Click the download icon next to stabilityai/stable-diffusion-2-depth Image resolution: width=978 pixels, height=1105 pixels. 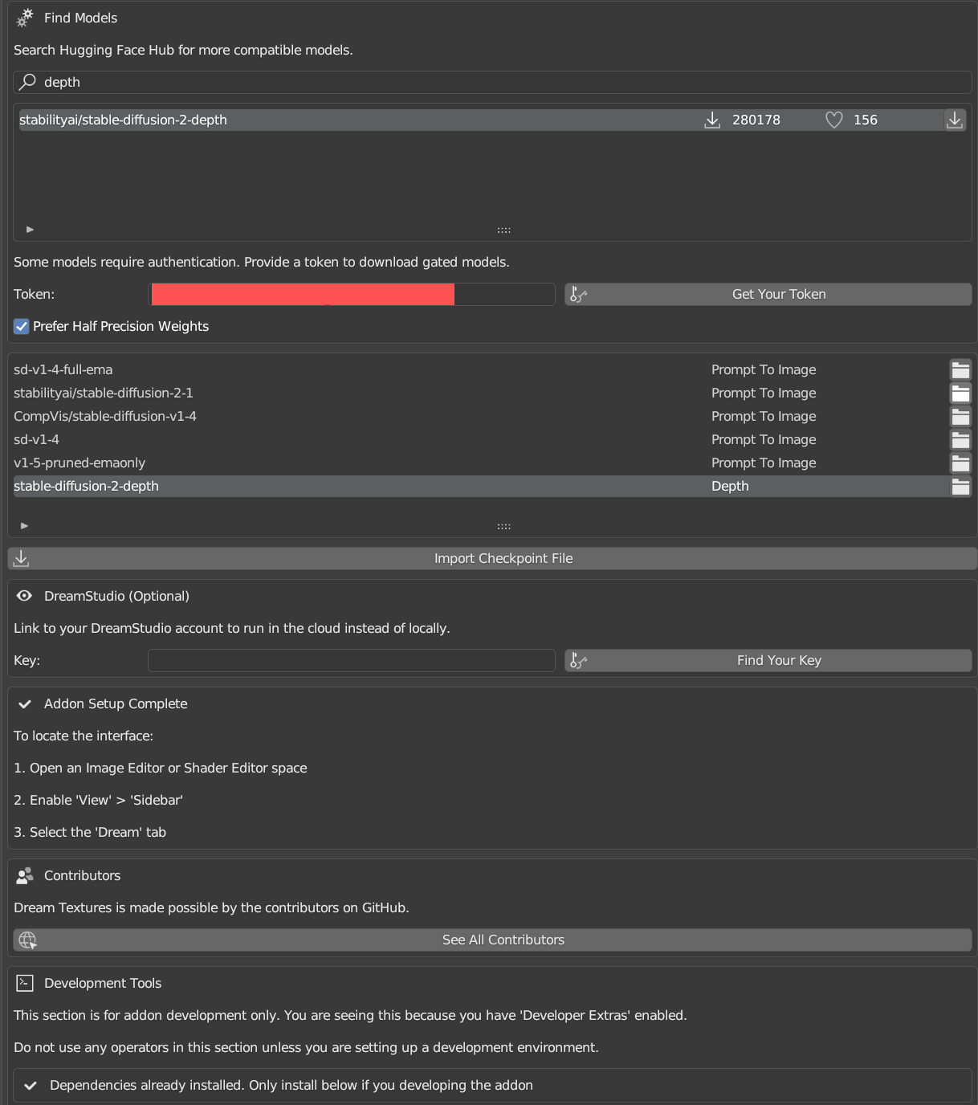click(955, 120)
